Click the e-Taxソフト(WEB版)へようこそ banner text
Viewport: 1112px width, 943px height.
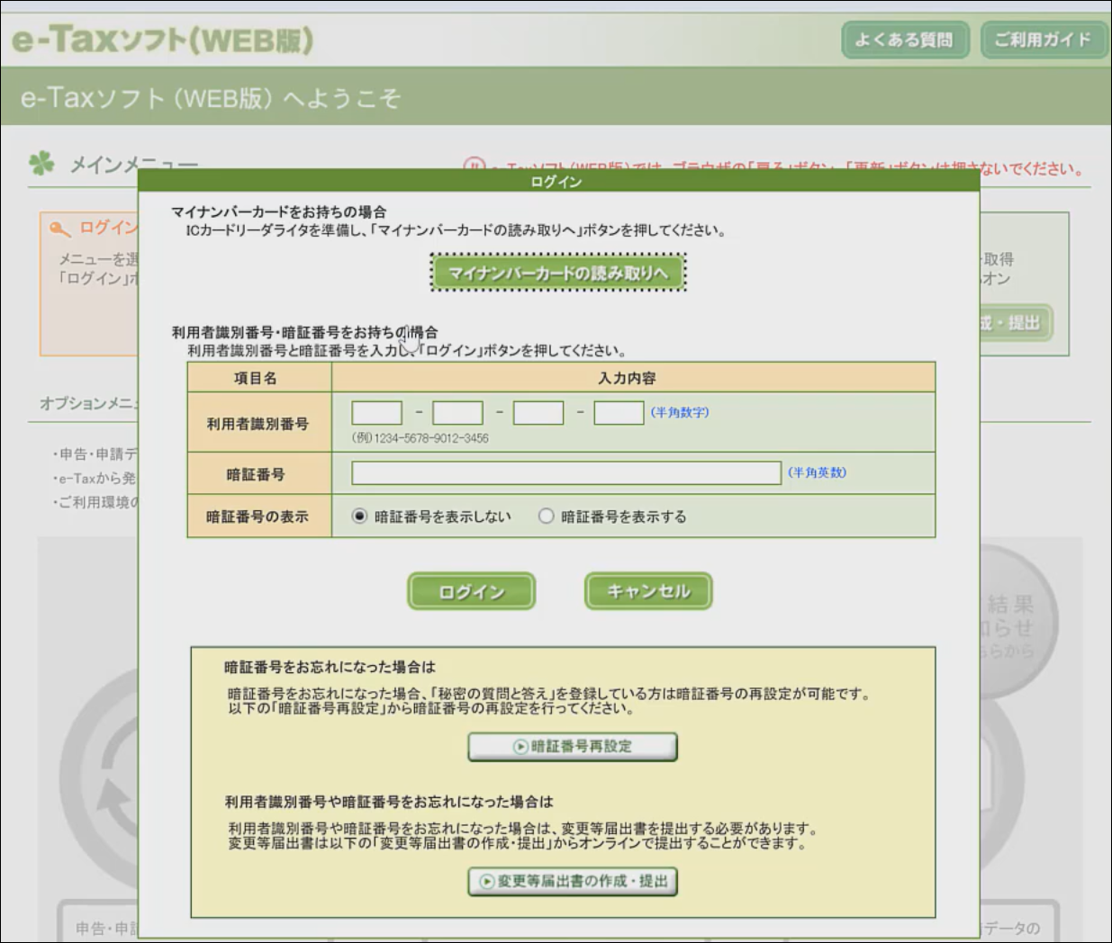211,97
